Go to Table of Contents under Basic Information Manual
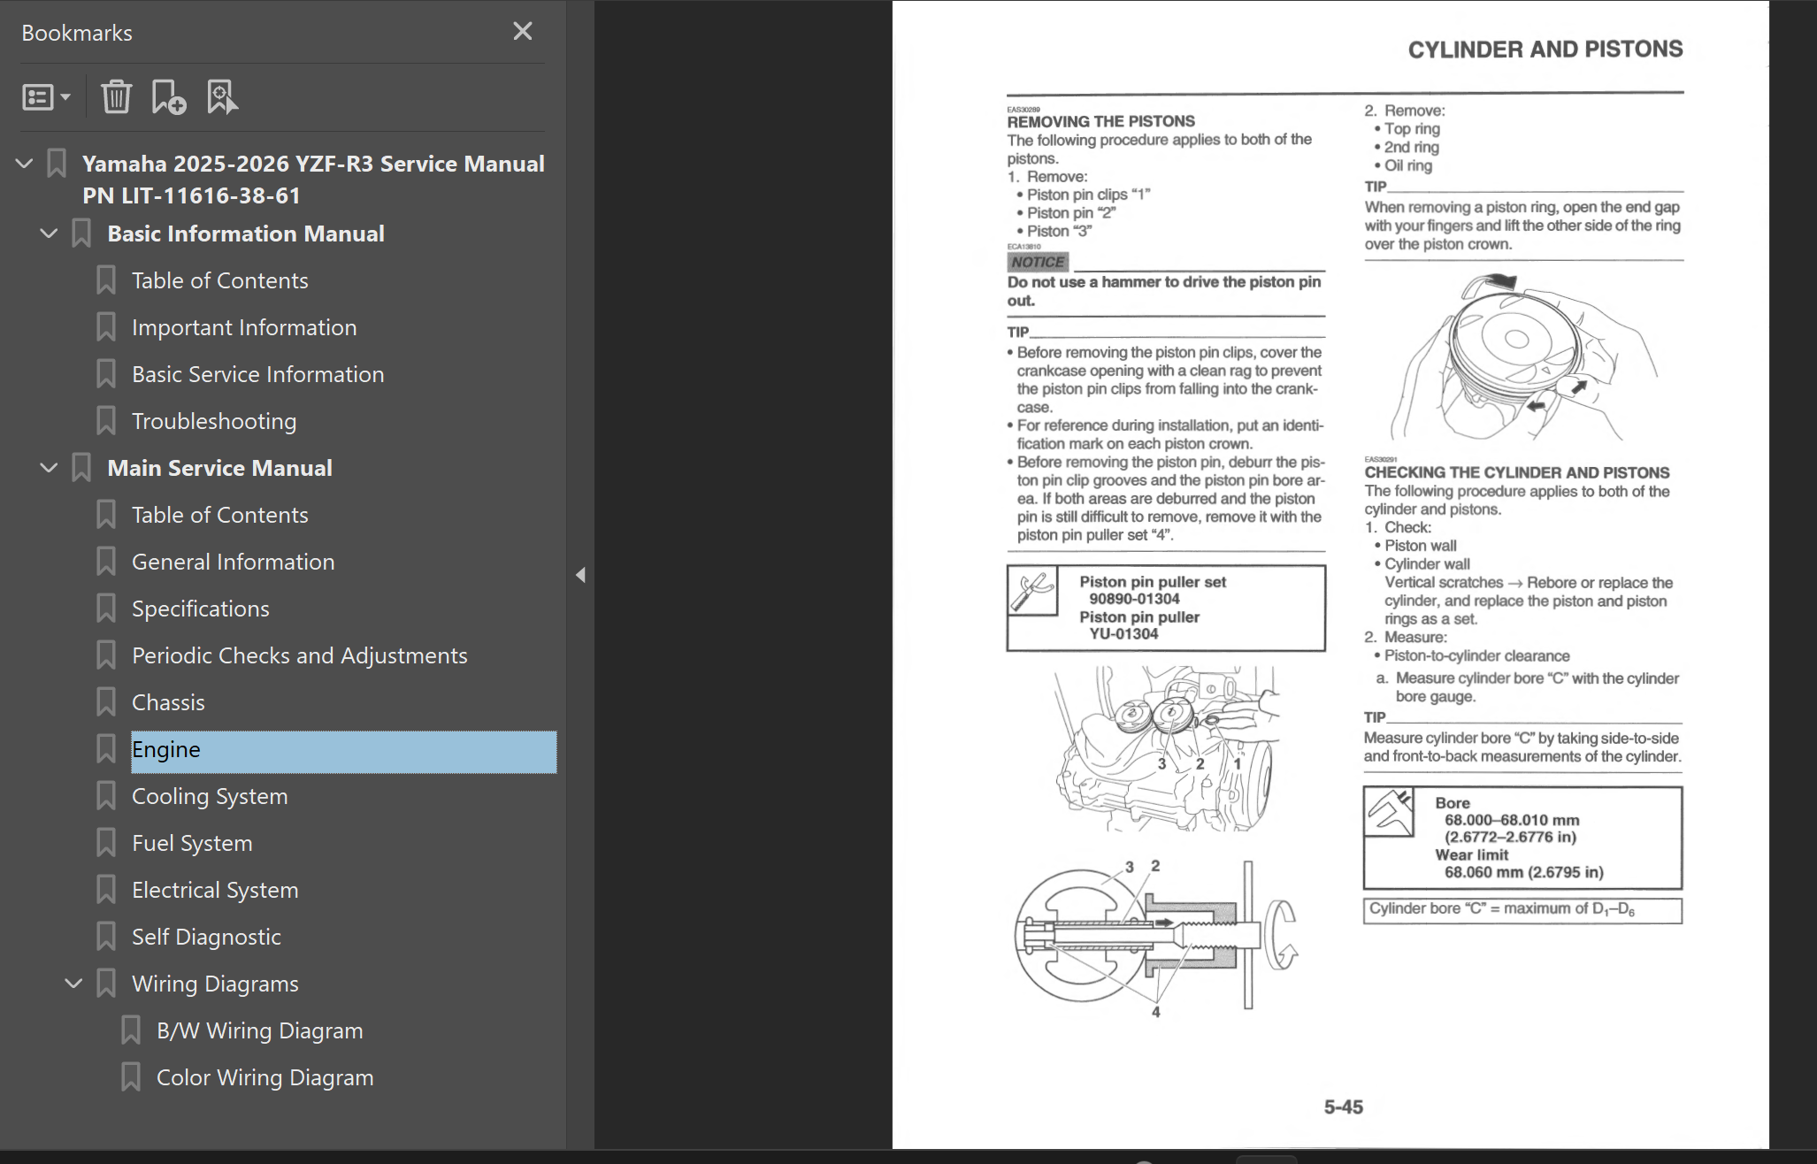The image size is (1817, 1164). (220, 280)
